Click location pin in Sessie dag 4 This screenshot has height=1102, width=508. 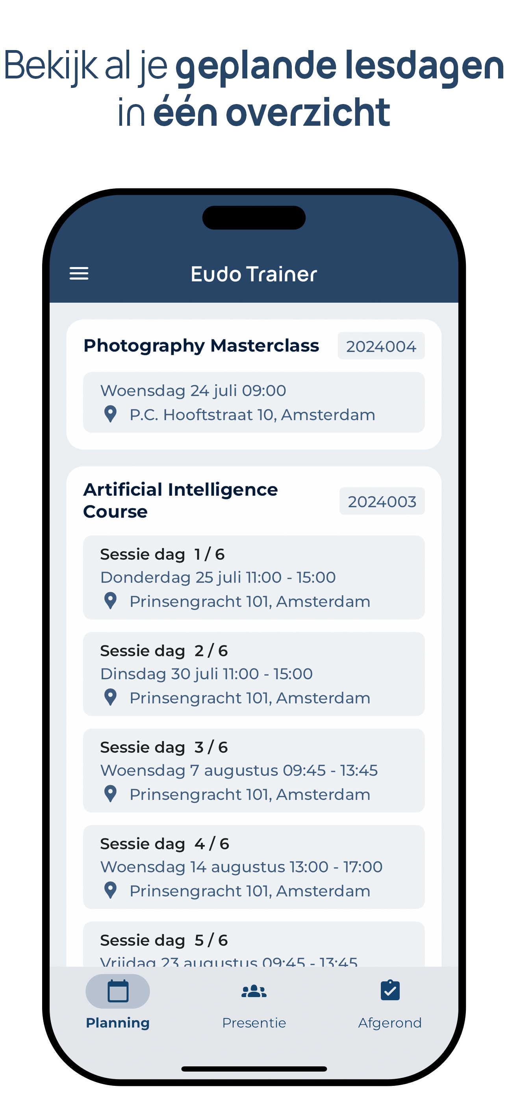tap(110, 891)
